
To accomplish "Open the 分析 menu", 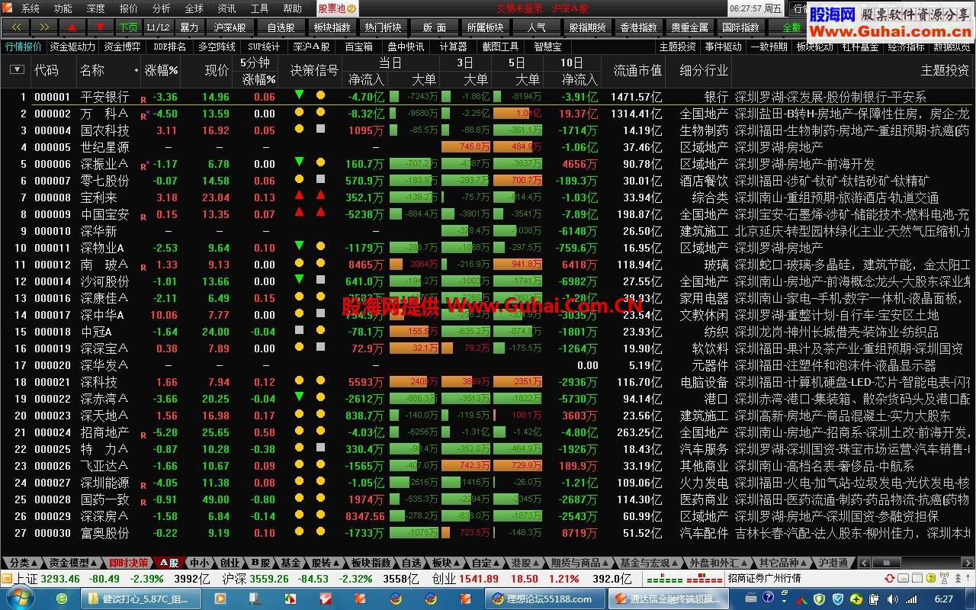I will click(x=161, y=8).
